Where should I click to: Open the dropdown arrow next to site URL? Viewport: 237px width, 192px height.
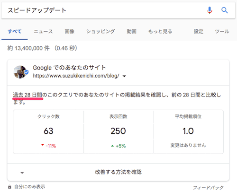click(124, 76)
